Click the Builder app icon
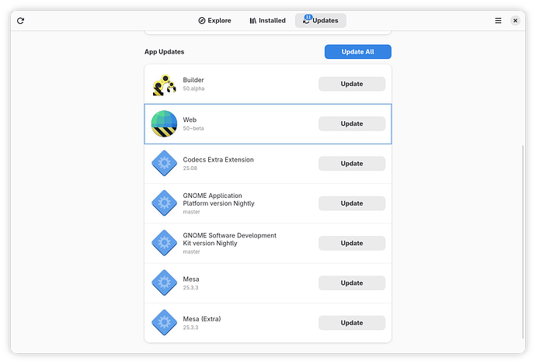 pyautogui.click(x=164, y=84)
